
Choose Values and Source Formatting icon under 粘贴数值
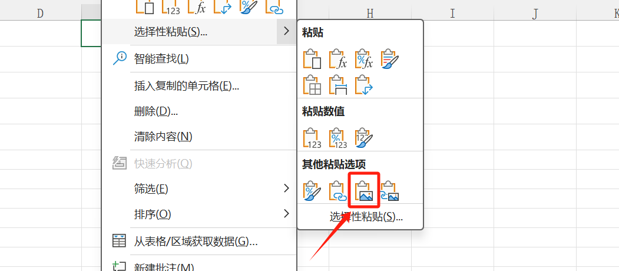364,138
